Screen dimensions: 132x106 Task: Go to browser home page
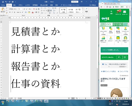(110, 7)
